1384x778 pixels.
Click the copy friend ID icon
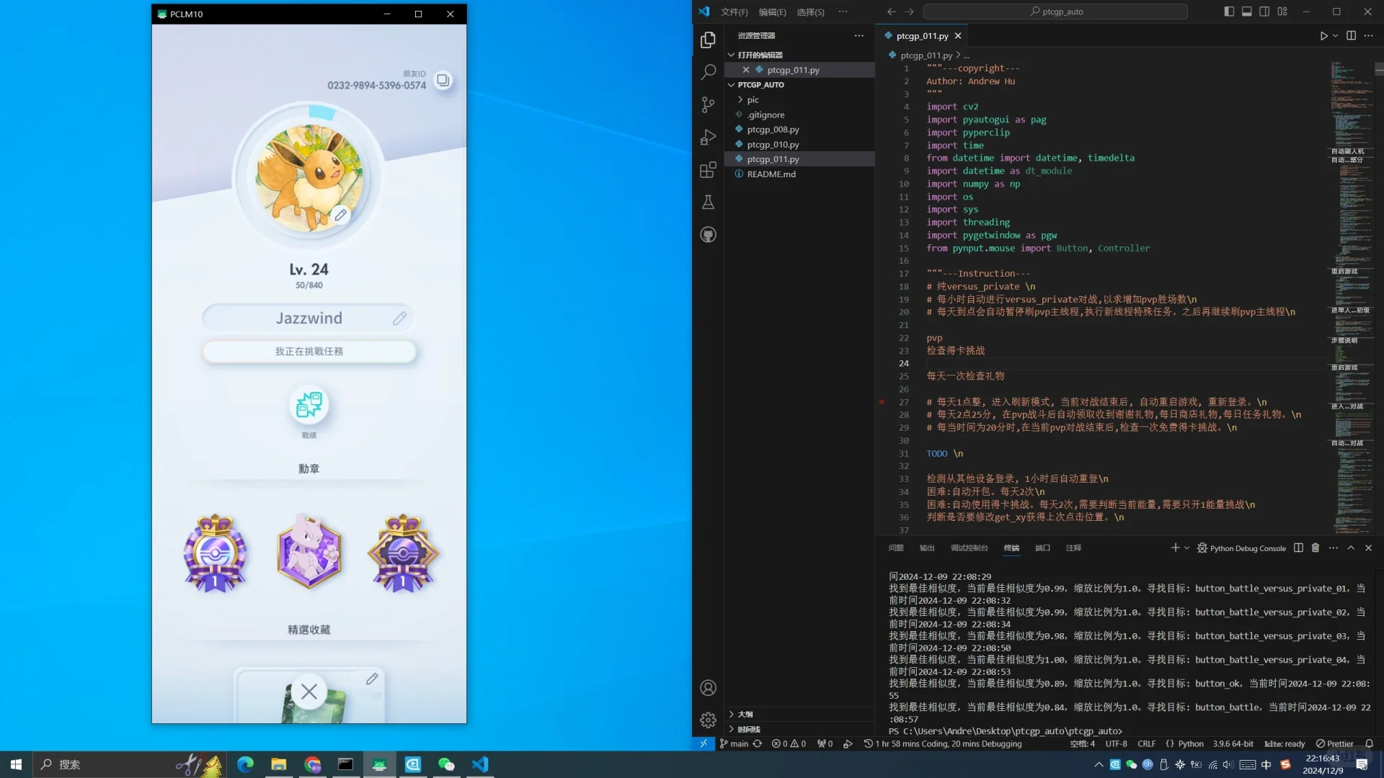pos(443,81)
